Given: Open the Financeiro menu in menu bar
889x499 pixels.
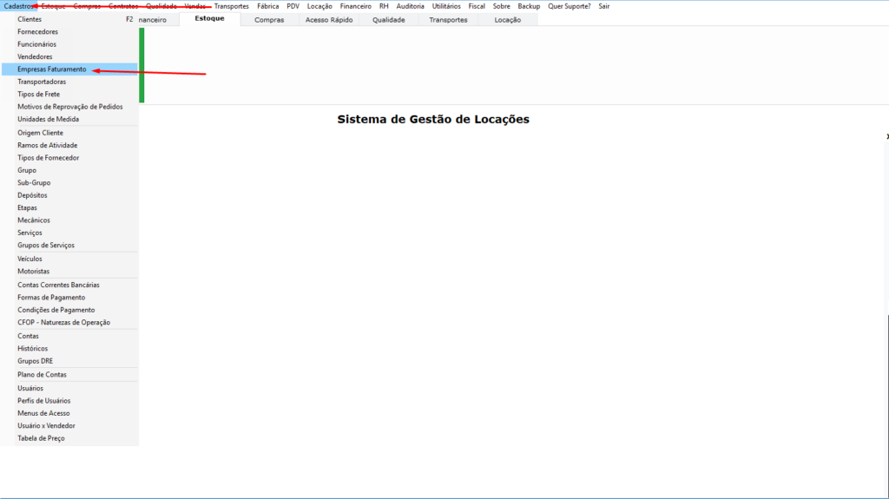Looking at the screenshot, I should pos(355,6).
